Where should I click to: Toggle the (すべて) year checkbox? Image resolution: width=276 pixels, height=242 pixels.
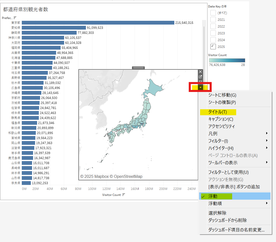point(213,13)
